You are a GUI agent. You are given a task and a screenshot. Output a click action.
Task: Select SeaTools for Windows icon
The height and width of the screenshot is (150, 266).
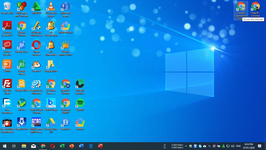(x=36, y=87)
